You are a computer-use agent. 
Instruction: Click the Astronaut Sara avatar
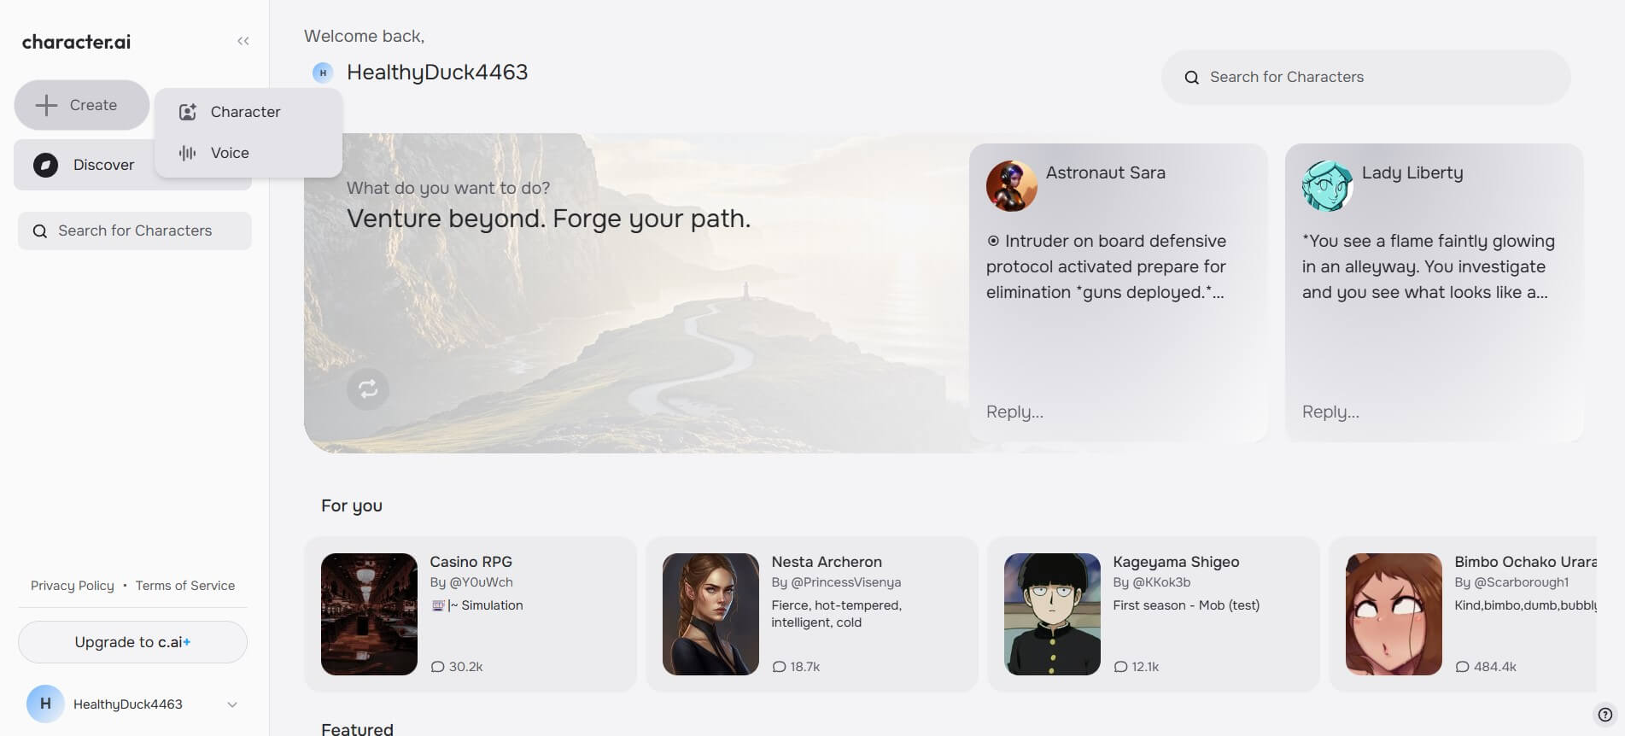[1011, 185]
